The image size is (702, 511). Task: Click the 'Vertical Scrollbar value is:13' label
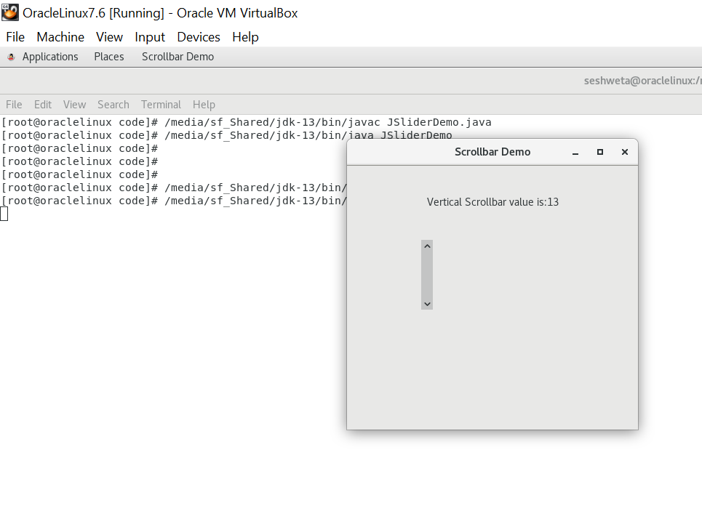tap(492, 202)
